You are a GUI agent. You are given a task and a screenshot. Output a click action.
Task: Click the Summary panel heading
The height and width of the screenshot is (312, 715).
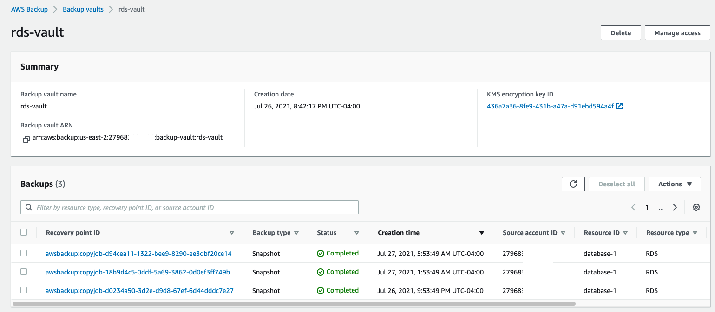tap(39, 67)
